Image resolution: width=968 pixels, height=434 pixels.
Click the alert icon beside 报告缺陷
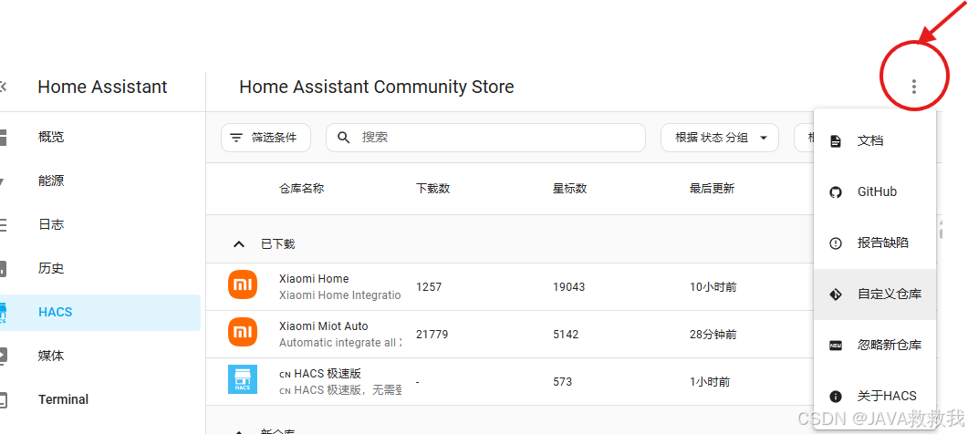[x=836, y=243]
